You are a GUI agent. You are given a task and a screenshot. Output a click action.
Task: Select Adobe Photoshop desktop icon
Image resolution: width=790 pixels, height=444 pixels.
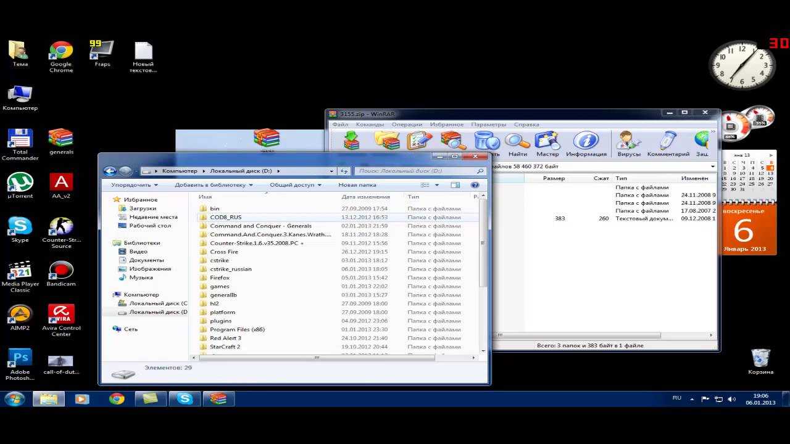[x=20, y=365]
